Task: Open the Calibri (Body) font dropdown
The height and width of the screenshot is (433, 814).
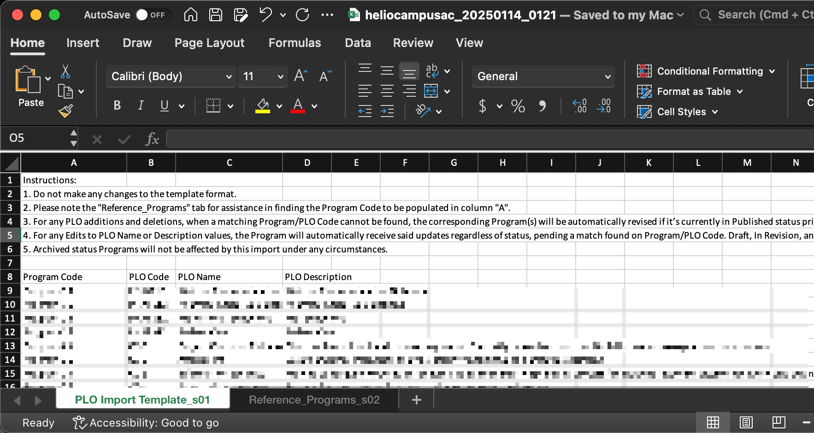Action: 171,76
